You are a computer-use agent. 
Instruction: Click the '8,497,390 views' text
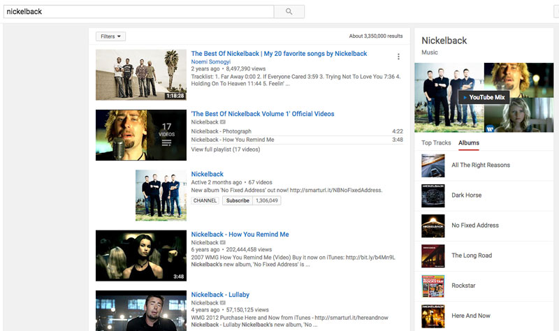(x=246, y=68)
